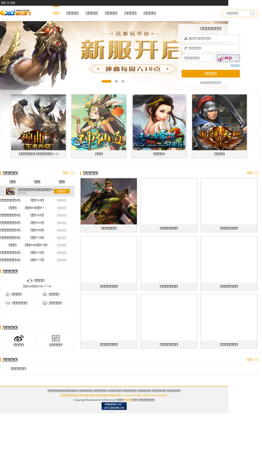Click the captcha image to refresh it

tap(228, 58)
